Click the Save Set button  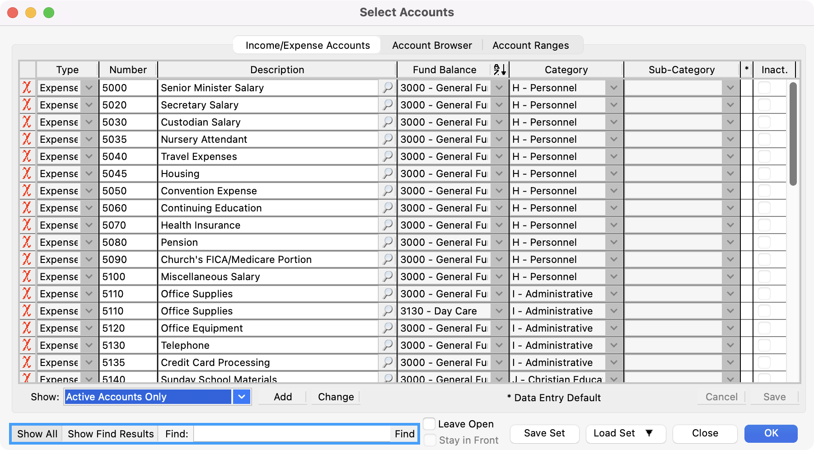tap(544, 433)
